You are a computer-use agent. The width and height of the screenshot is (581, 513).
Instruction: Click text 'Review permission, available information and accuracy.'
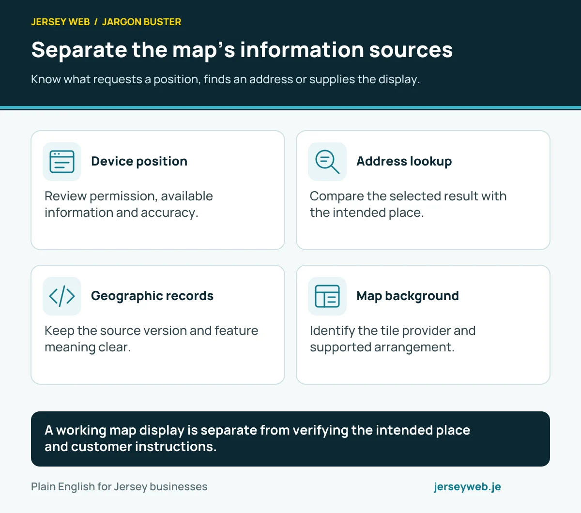click(129, 204)
